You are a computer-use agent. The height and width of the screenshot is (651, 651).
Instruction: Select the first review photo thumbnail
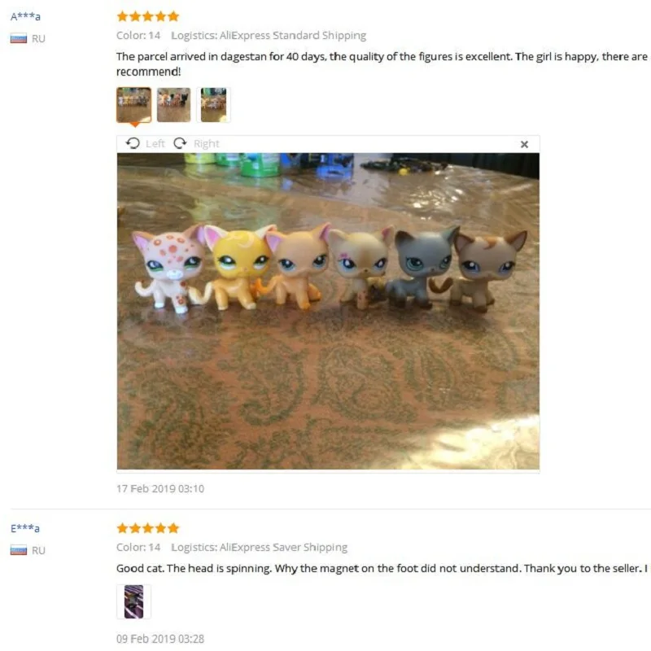[x=133, y=105]
